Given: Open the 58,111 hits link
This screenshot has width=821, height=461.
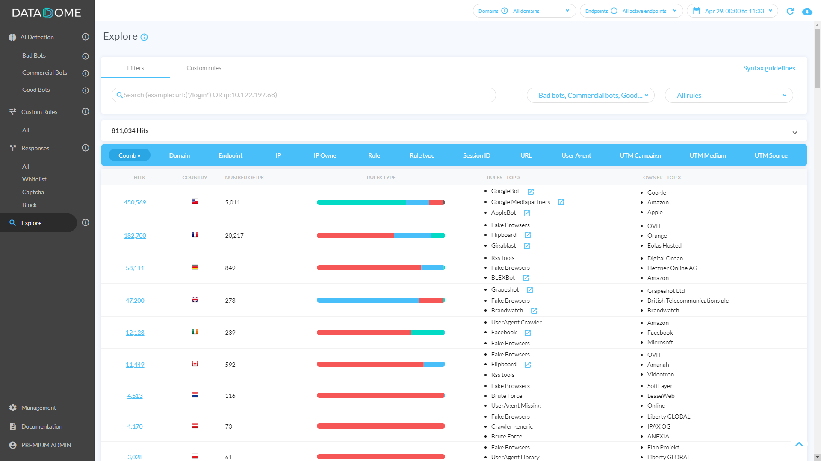Looking at the screenshot, I should pos(135,268).
